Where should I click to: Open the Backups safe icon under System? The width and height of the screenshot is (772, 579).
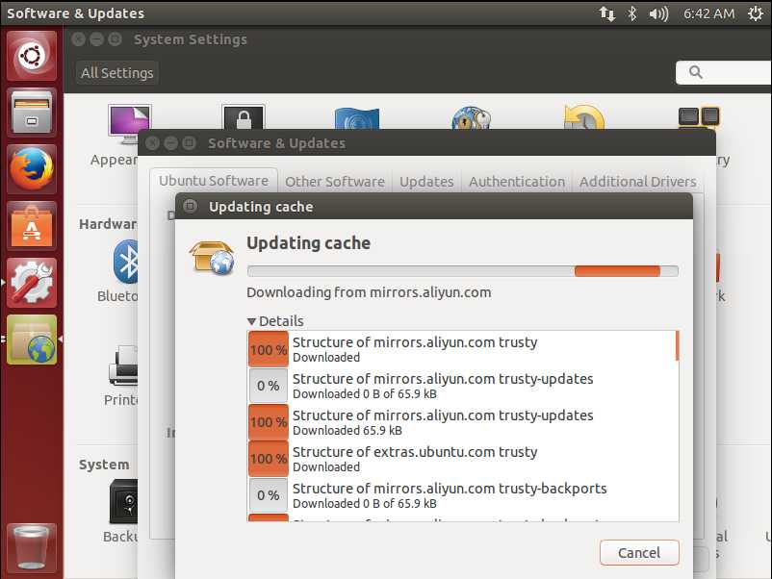pyautogui.click(x=123, y=501)
